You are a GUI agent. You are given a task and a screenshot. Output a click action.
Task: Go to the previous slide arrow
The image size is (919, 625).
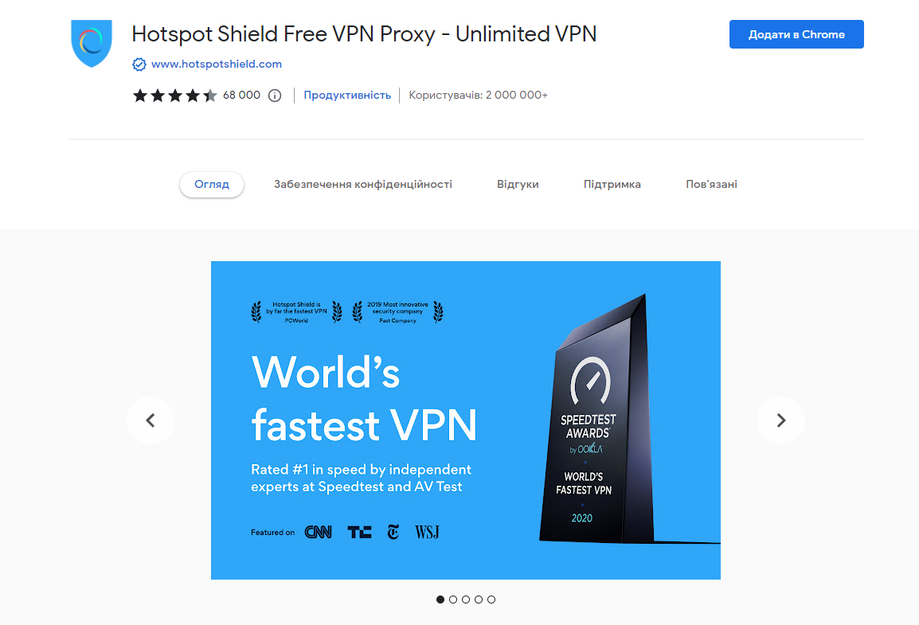pos(151,420)
